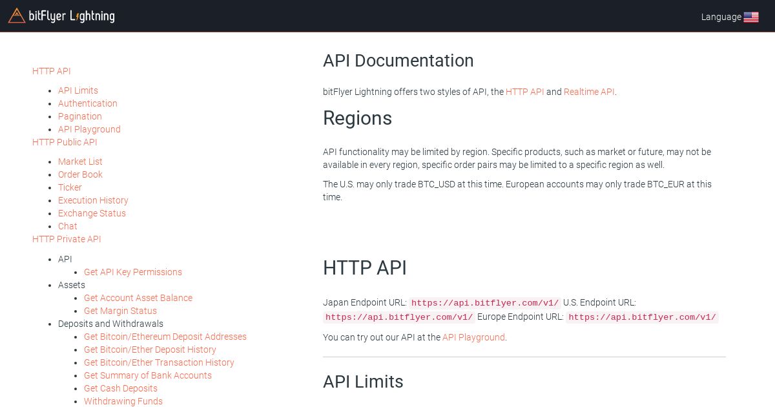View Get Bitcoin/Ether Deposit History
This screenshot has height=407, width=775.
(150, 350)
